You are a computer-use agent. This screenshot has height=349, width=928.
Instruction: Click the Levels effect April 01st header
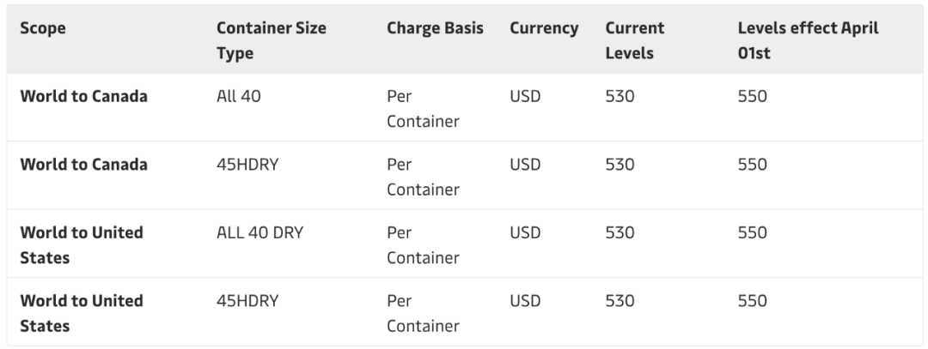click(808, 40)
